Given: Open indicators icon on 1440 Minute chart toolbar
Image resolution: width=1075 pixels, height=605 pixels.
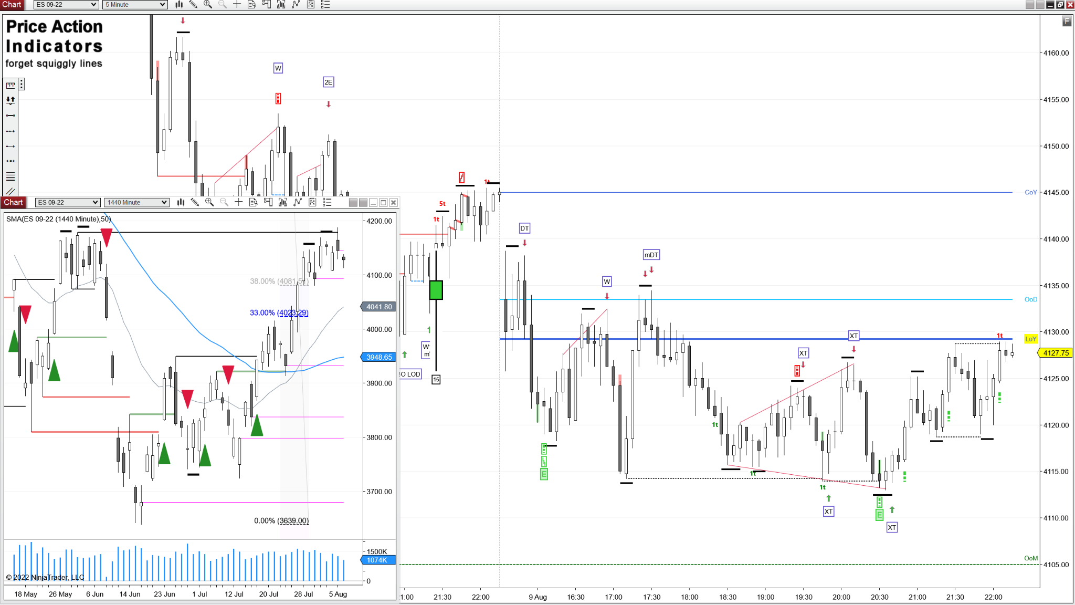Looking at the screenshot, I should [298, 202].
